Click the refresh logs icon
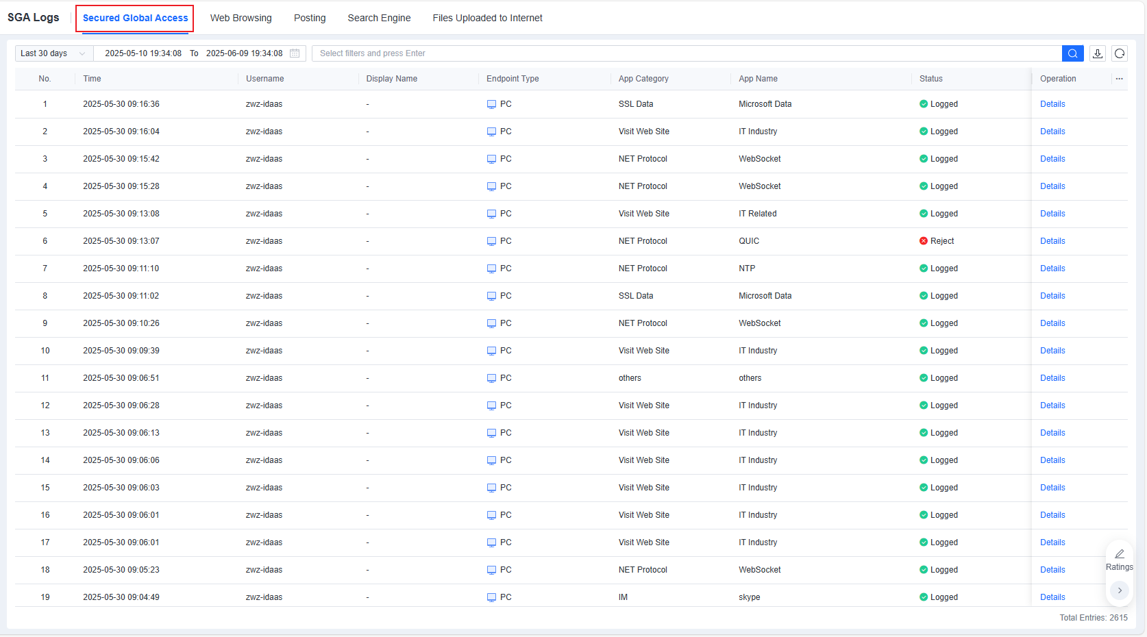Screen dimensions: 1147x637 (1120, 53)
